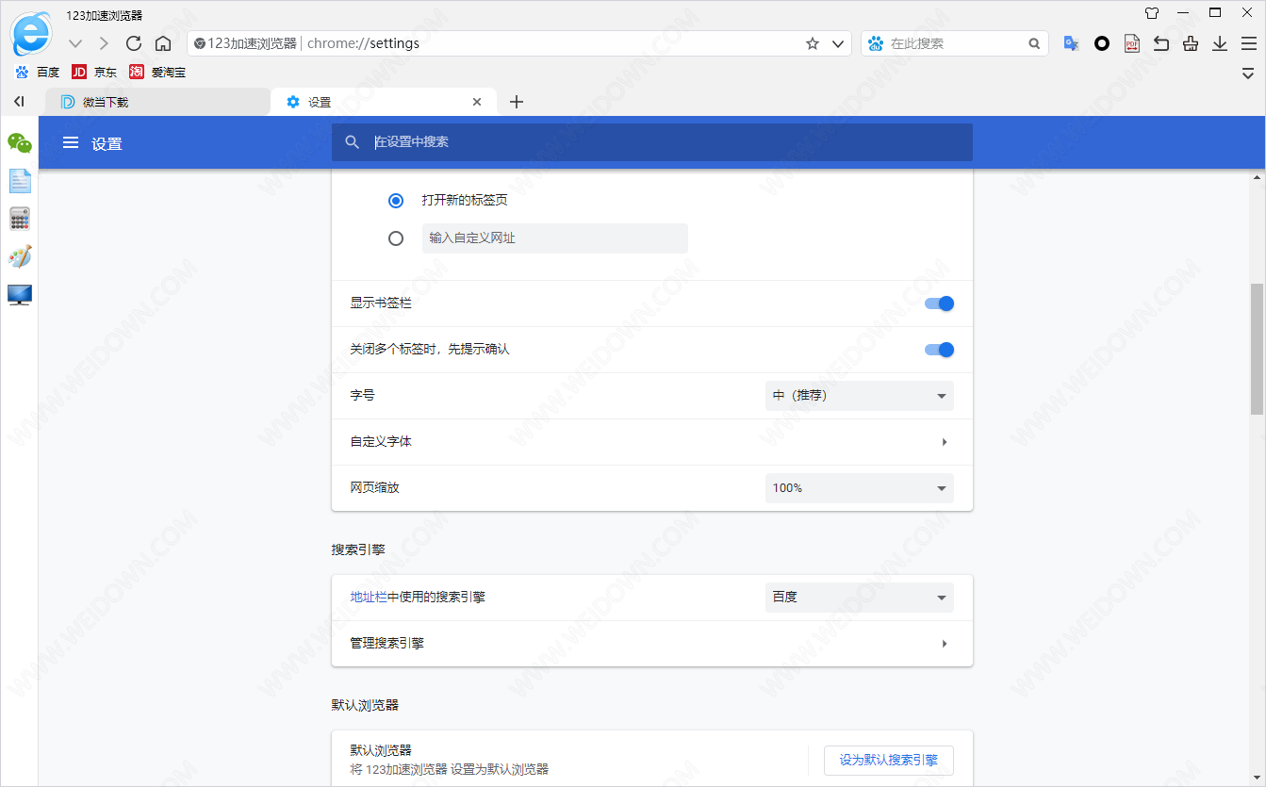Screen dimensions: 1266x787
Task: Open the notepad document sidebar icon
Action: [x=20, y=181]
